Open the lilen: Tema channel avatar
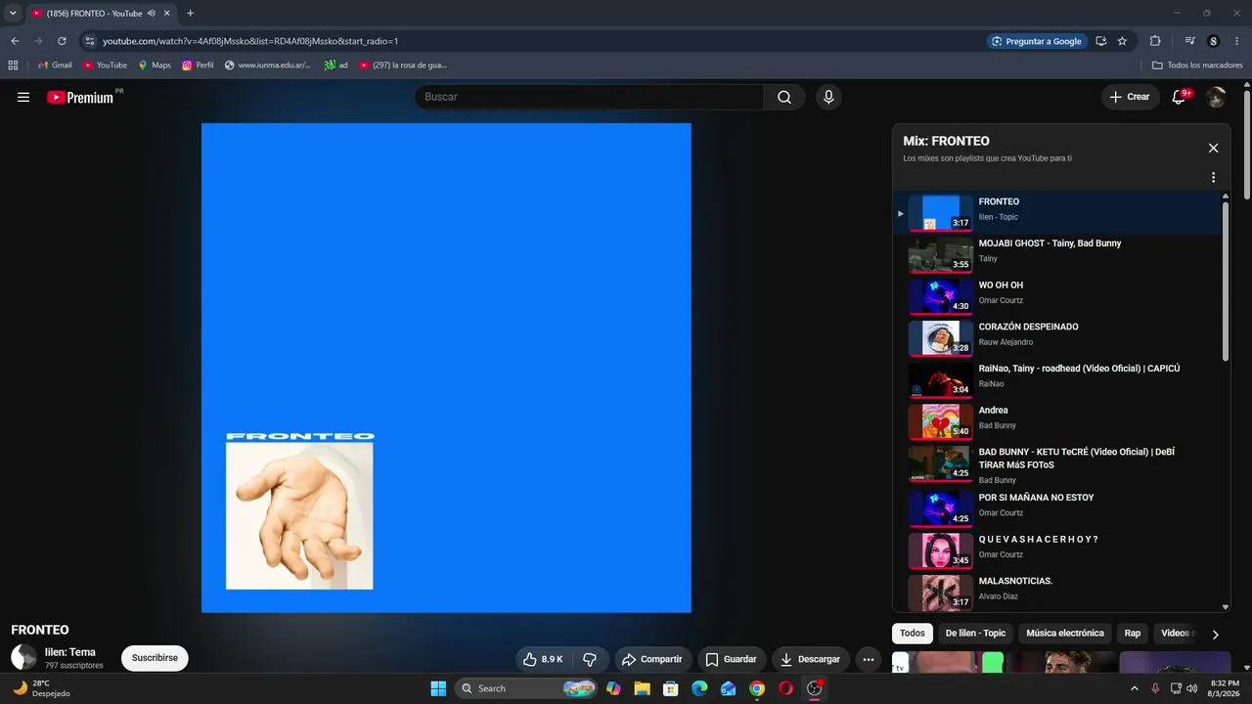 point(23,657)
